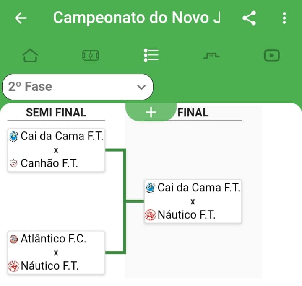Open the three-dot overflow menu
Image resolution: width=302 pixels, height=286 pixels.
(x=284, y=18)
